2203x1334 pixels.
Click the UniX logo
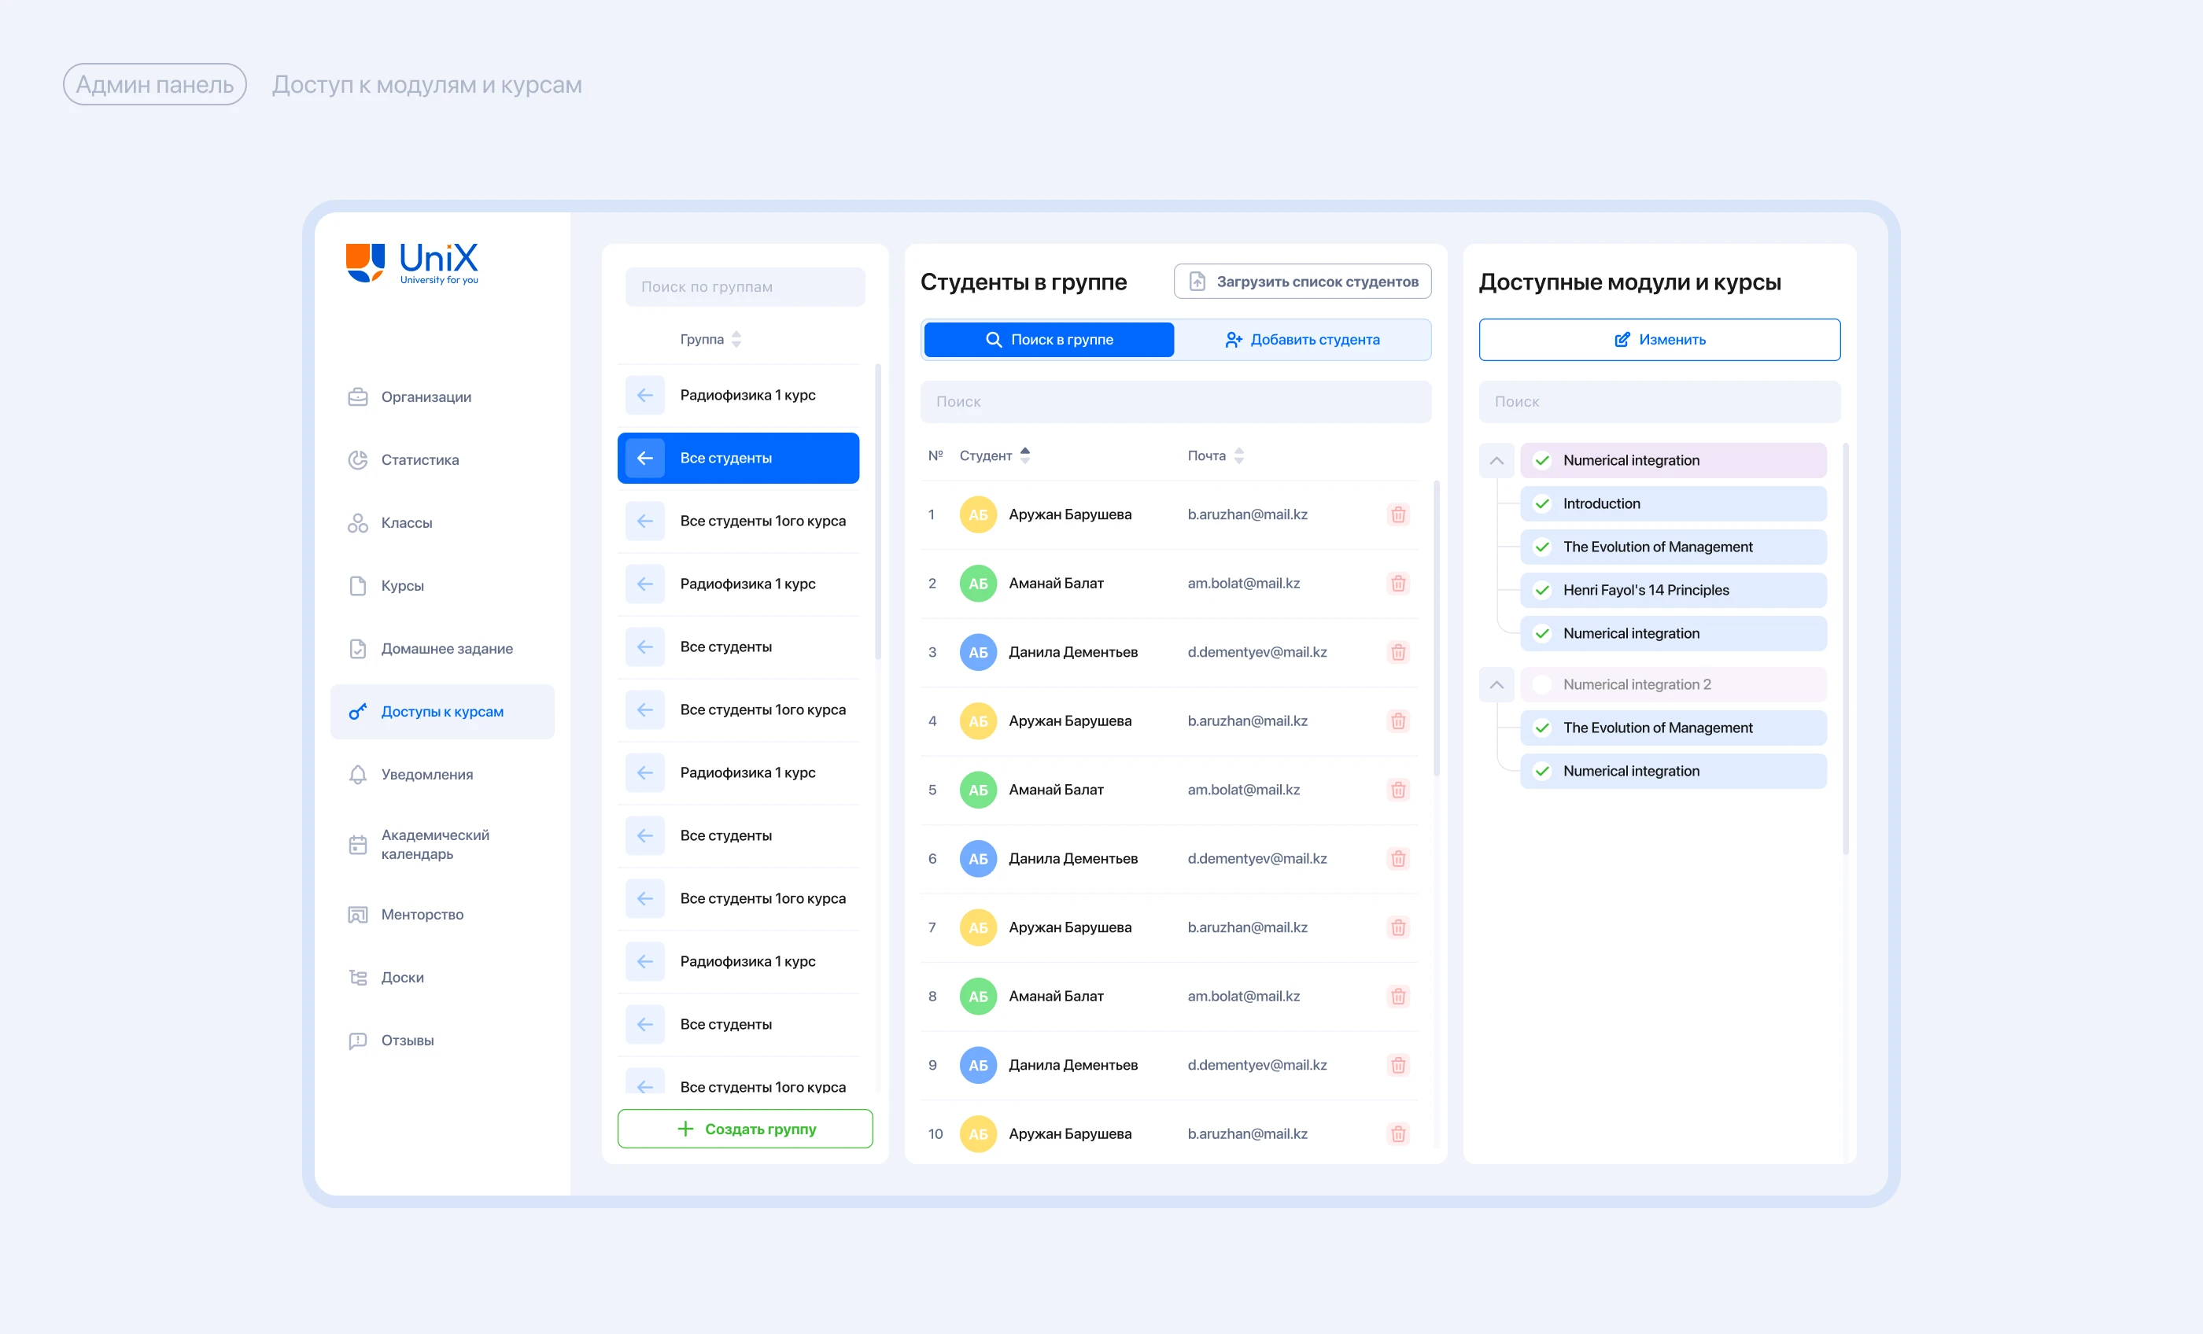(412, 263)
